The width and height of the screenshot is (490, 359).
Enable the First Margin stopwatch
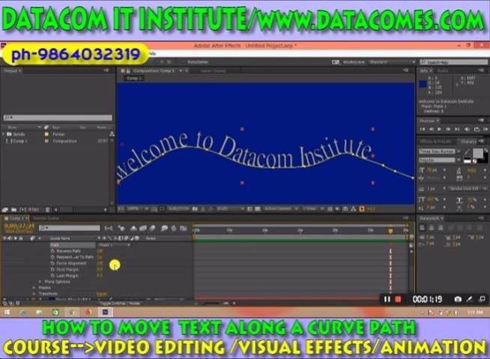pos(52,269)
